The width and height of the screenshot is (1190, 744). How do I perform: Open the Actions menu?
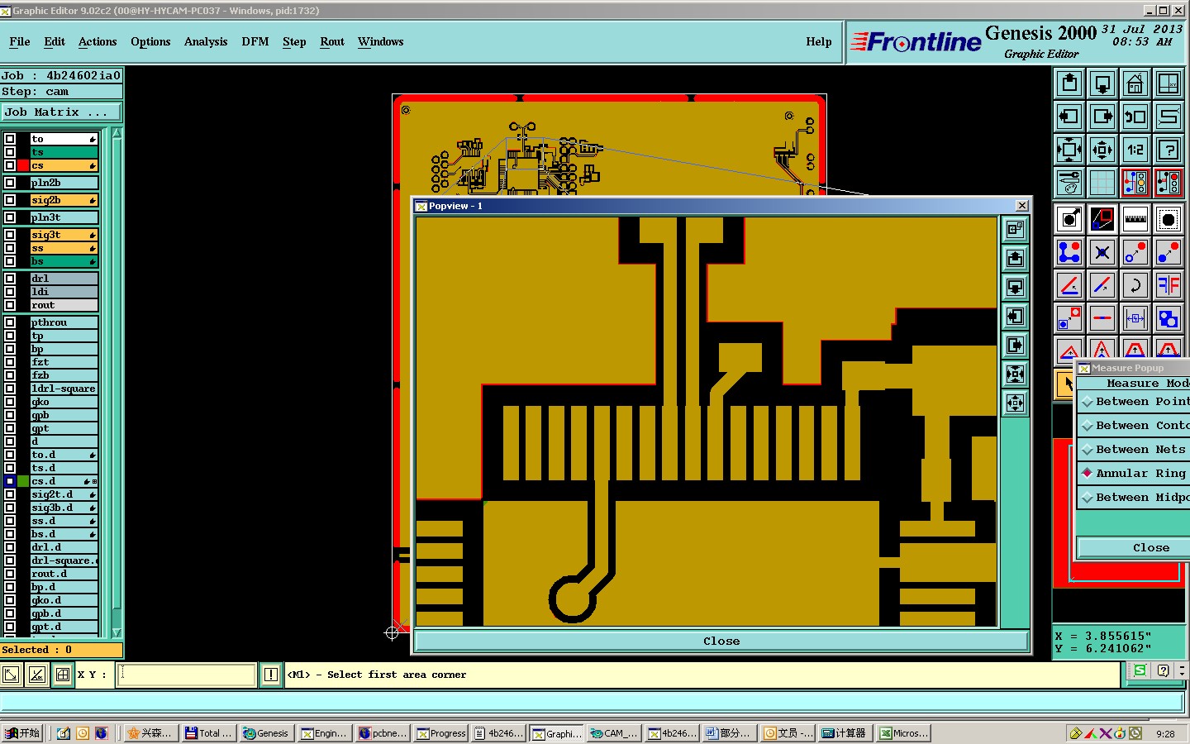[98, 41]
